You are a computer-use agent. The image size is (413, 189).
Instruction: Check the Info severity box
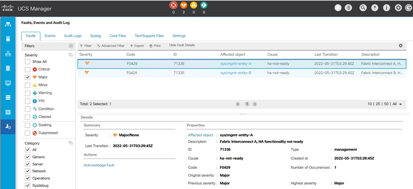pos(28,101)
